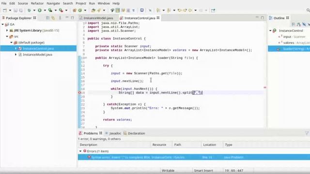310x174 pixels.
Task: Open the Refactor menu
Action: pos(37,3)
